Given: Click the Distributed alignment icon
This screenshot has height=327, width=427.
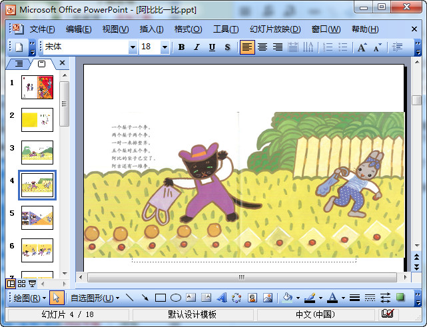Looking at the screenshot, I should point(293,47).
